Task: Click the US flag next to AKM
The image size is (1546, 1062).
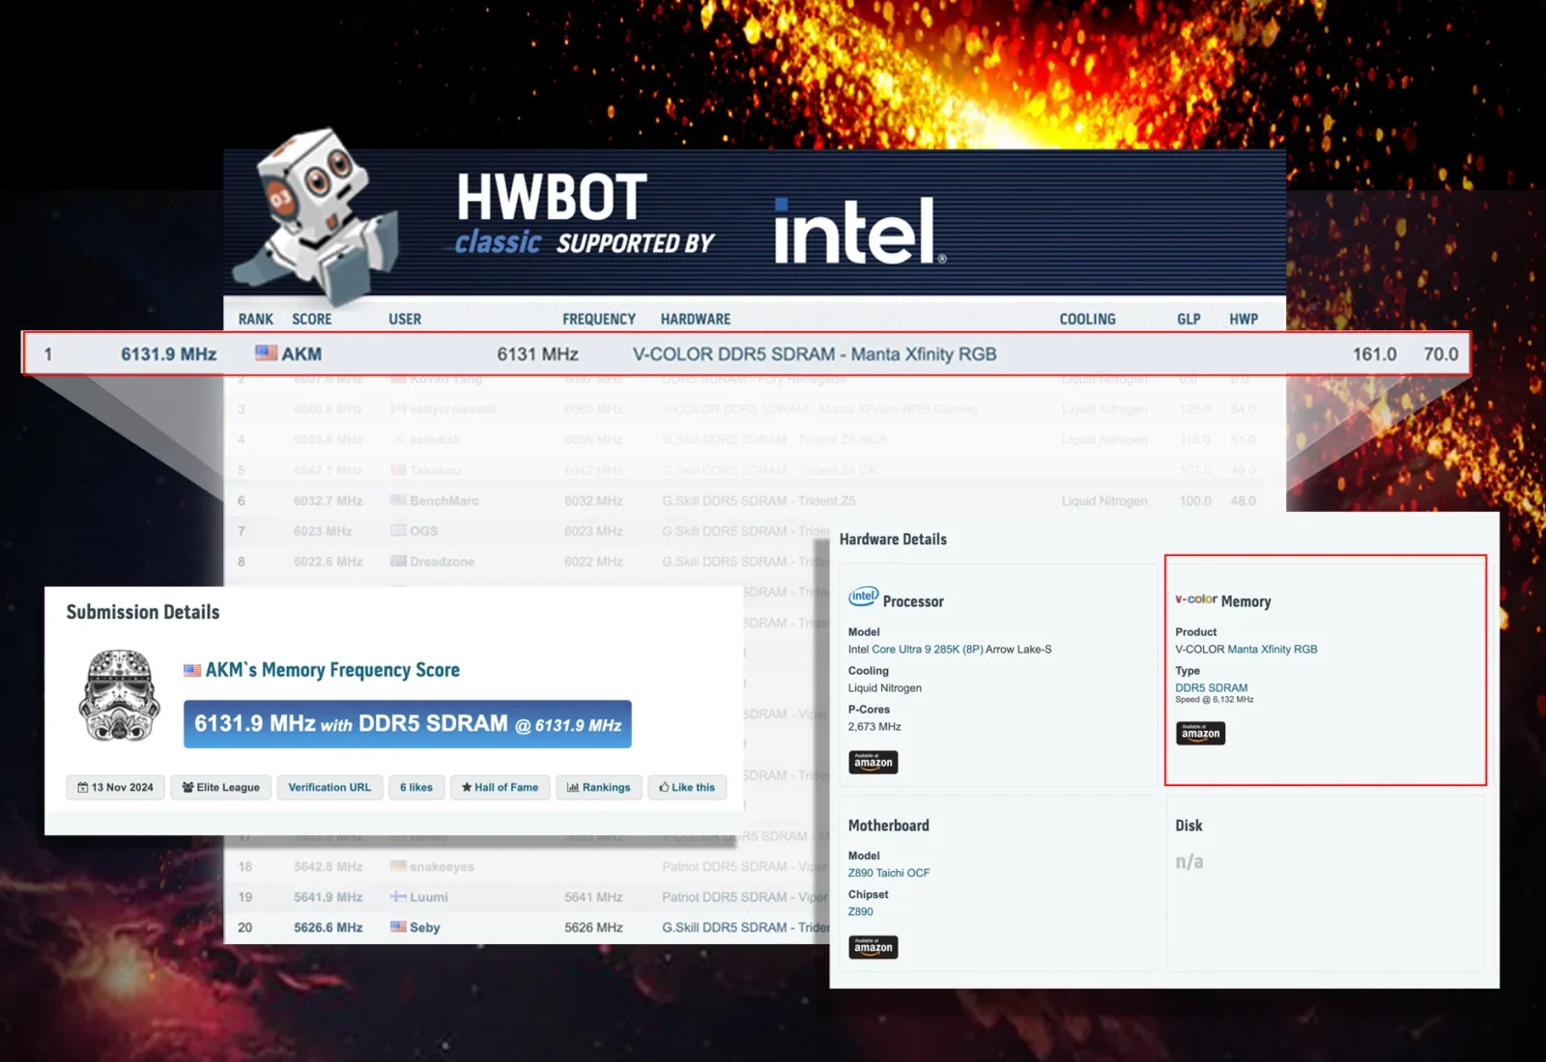Action: (x=266, y=353)
